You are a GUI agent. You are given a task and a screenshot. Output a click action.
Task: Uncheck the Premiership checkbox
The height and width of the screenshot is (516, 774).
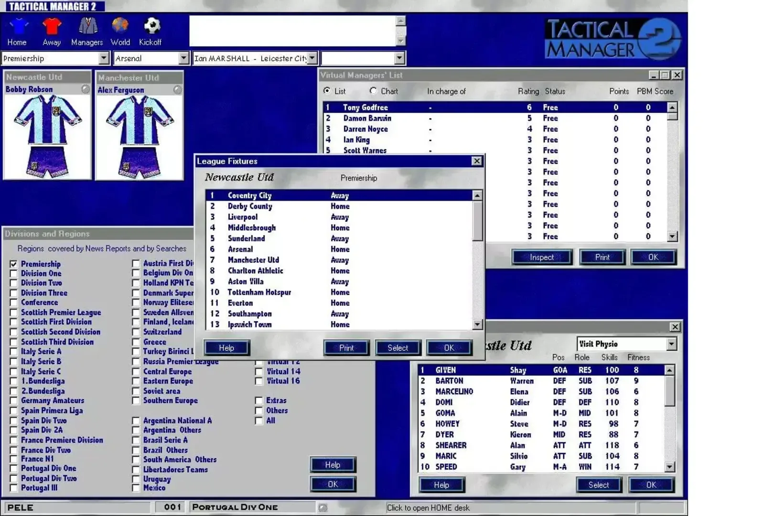point(13,264)
